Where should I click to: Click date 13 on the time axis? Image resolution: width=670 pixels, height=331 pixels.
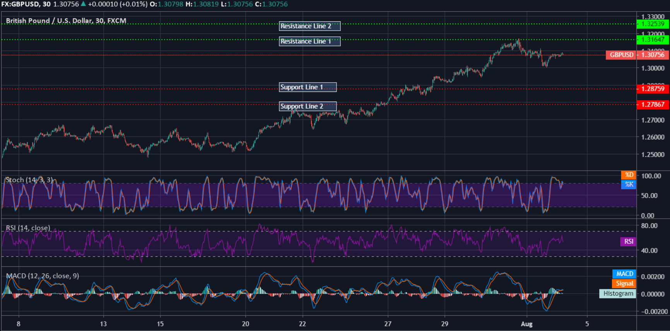103,324
